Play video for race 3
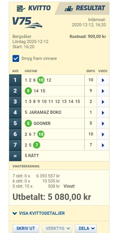This screenshot has height=233, width=118. tap(103, 102)
